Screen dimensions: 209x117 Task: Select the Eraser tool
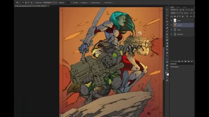coord(167,40)
